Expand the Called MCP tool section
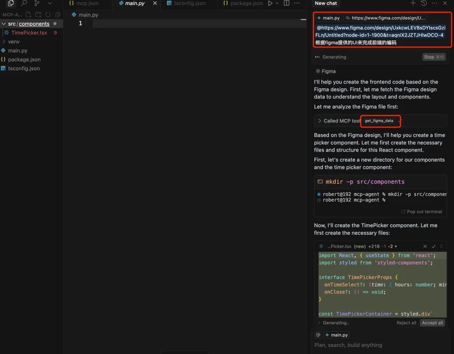454x354 pixels. 319,121
